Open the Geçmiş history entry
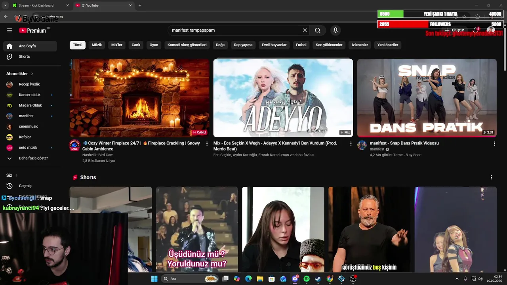The image size is (507, 285). (30, 186)
